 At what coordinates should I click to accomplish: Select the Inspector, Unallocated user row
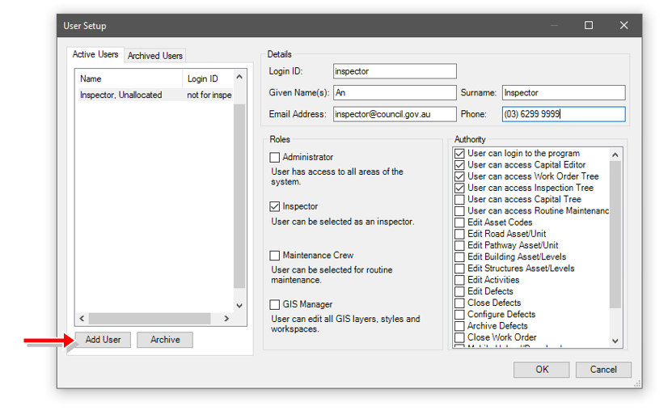121,95
